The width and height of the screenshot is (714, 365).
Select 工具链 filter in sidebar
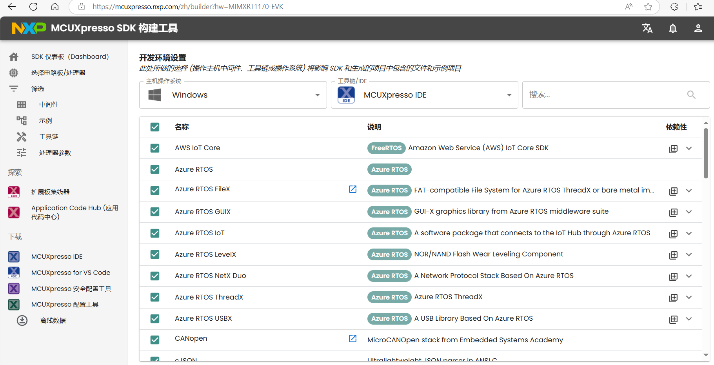(x=49, y=137)
